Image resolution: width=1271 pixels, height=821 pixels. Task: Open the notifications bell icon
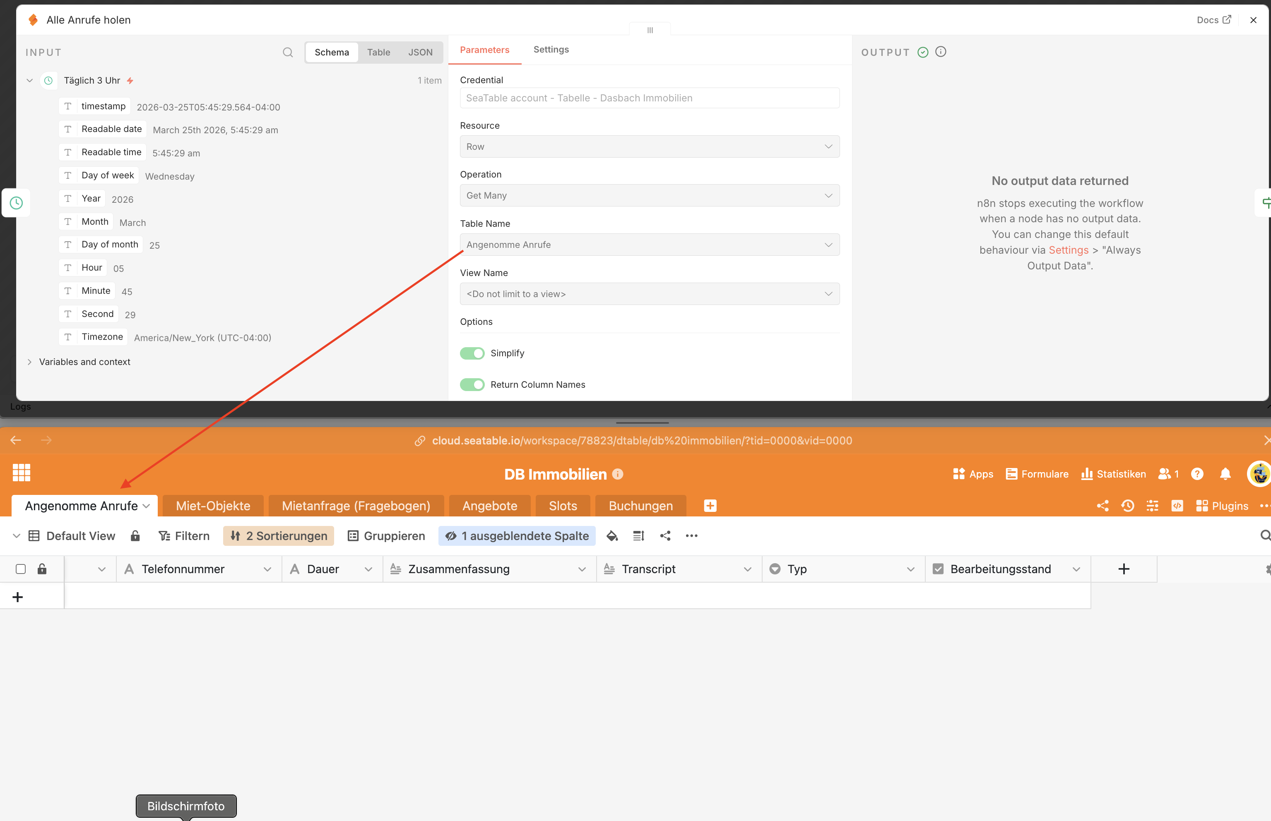[1225, 474]
